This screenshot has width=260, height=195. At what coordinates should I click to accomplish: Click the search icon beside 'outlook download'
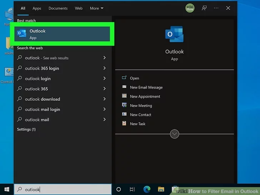pos(20,99)
